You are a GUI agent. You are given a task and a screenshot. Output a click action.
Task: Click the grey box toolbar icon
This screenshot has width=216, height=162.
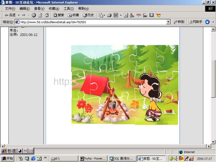pos(151,15)
